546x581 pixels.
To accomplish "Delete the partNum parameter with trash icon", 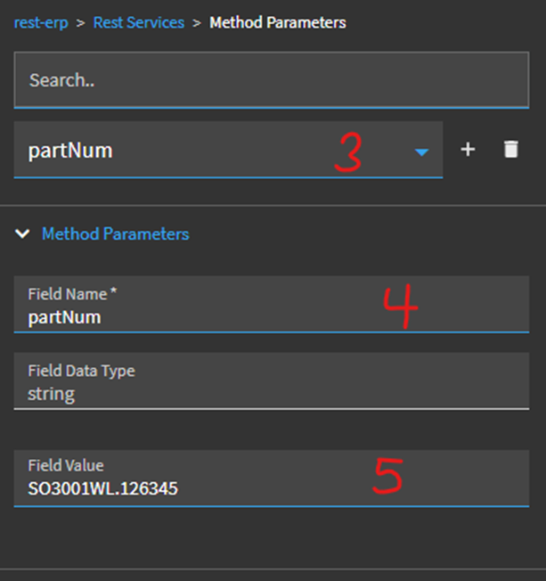I will pos(510,150).
